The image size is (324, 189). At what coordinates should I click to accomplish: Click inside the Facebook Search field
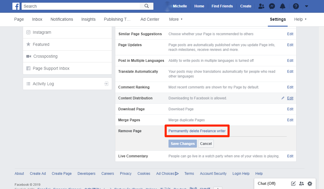(x=81, y=6)
